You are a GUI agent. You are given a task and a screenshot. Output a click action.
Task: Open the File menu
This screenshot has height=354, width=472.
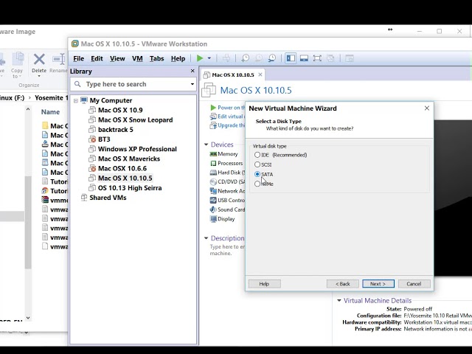point(79,59)
